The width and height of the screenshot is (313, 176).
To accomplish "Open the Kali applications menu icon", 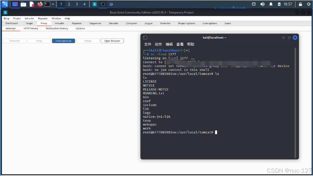I will click(5, 4).
